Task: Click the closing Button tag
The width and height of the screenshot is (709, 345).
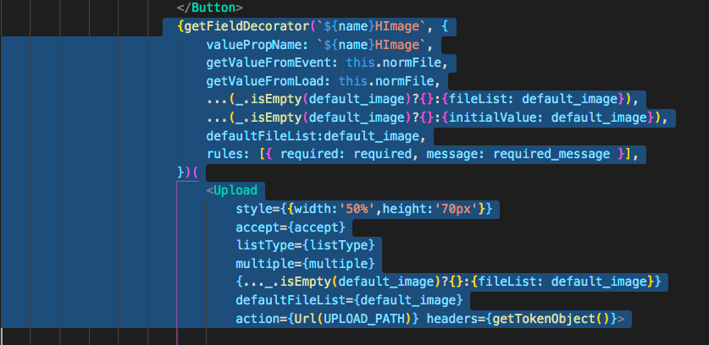Action: coord(210,8)
